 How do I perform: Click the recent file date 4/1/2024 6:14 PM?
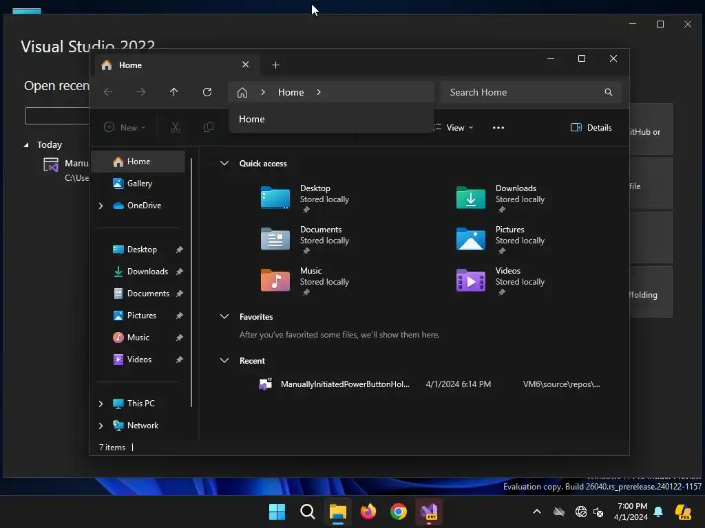coord(458,384)
